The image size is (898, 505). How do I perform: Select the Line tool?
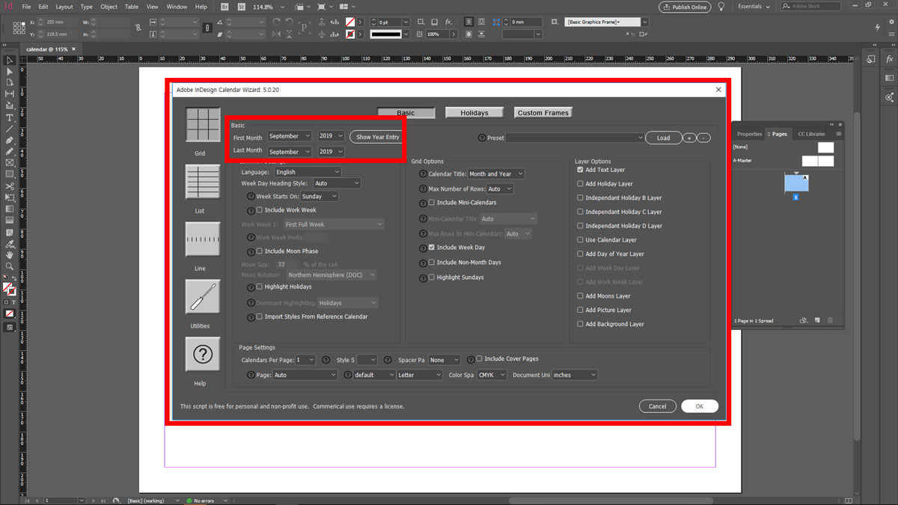click(x=10, y=129)
